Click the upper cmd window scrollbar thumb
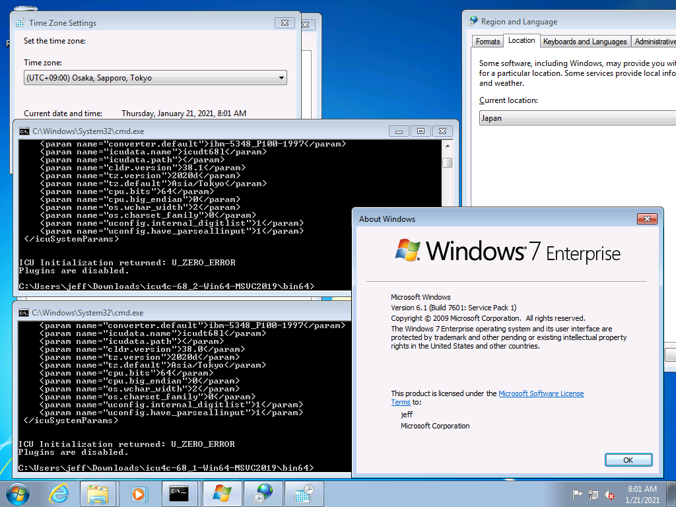676x507 pixels. (x=447, y=163)
